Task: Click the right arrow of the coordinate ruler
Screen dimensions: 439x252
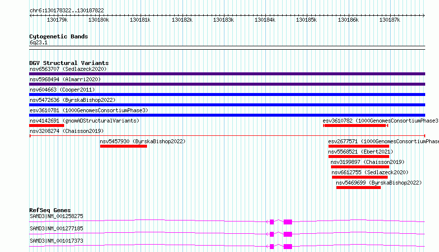Action: (424, 16)
